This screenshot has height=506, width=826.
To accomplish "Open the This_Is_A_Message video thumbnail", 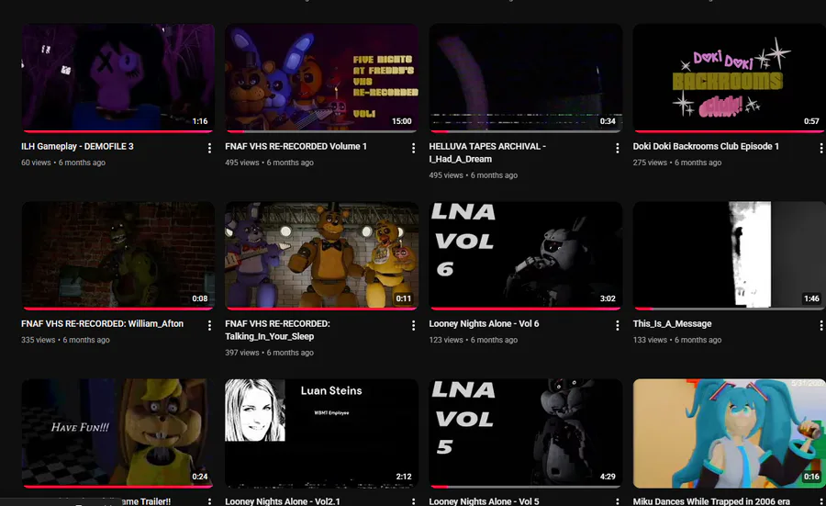I will coord(730,255).
